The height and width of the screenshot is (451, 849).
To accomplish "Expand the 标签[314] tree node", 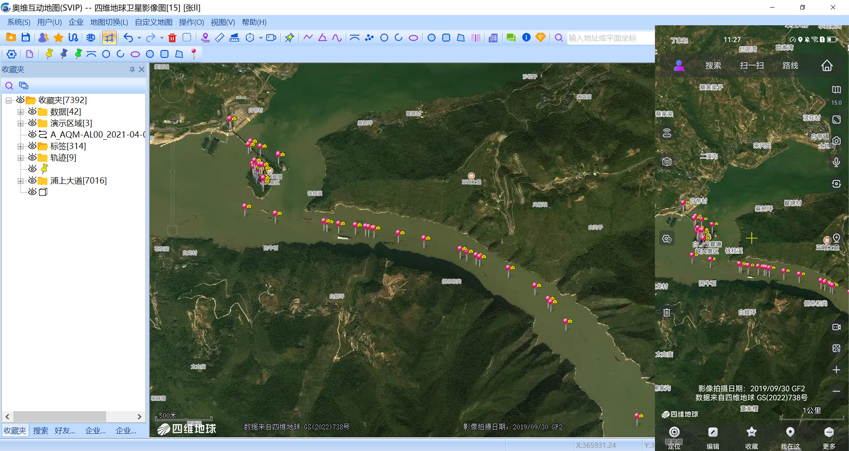I will (20, 146).
